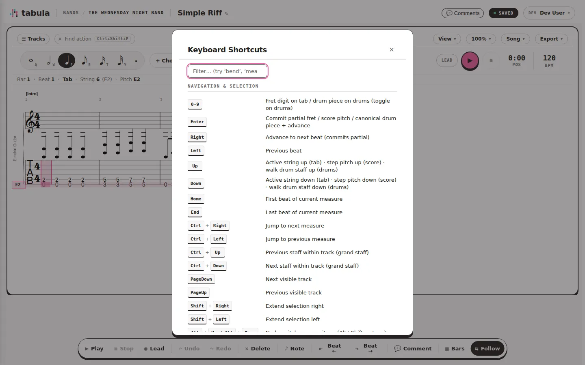The height and width of the screenshot is (365, 585).
Task: Click the 0-9 key shortcut badge
Action: coord(195,105)
